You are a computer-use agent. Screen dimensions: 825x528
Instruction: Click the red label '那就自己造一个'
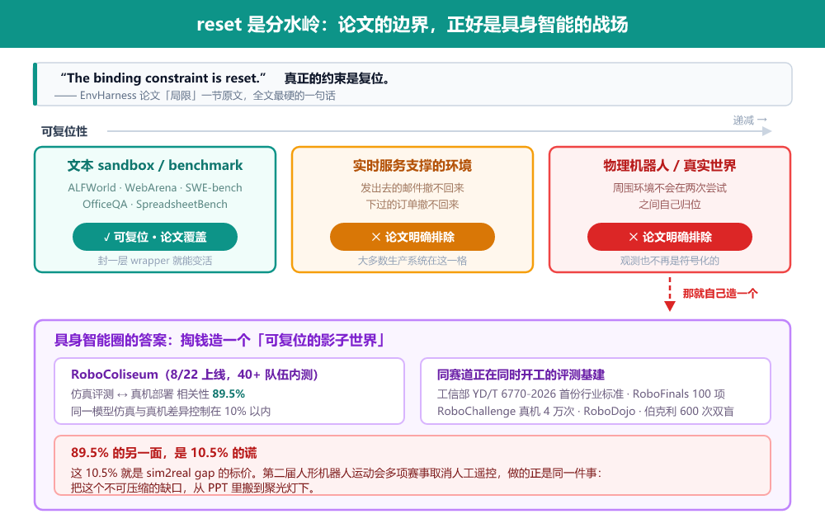(x=719, y=294)
